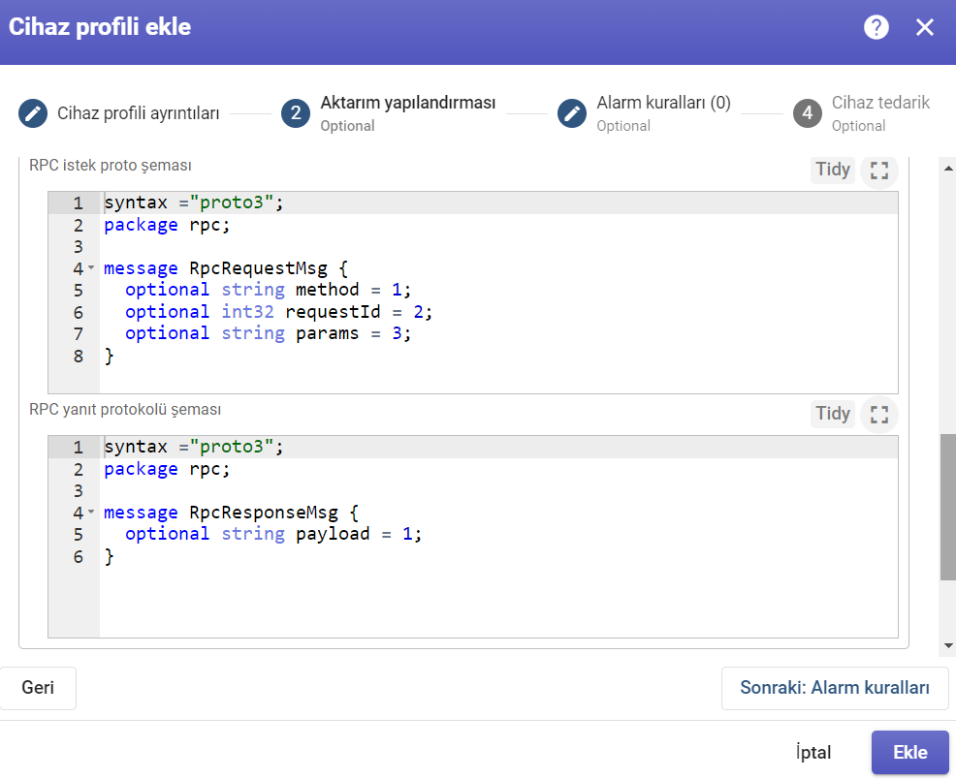Click the step 2 circle icon
The width and height of the screenshot is (956, 779).
coord(296,113)
